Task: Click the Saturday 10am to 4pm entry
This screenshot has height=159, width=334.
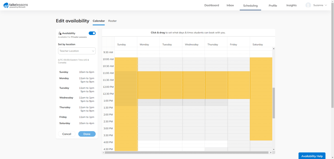Action: [x=87, y=123]
